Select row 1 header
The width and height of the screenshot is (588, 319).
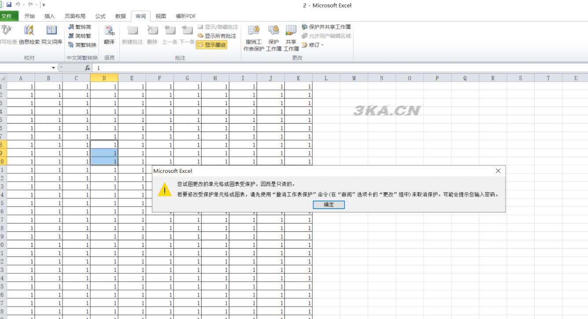coord(2,87)
